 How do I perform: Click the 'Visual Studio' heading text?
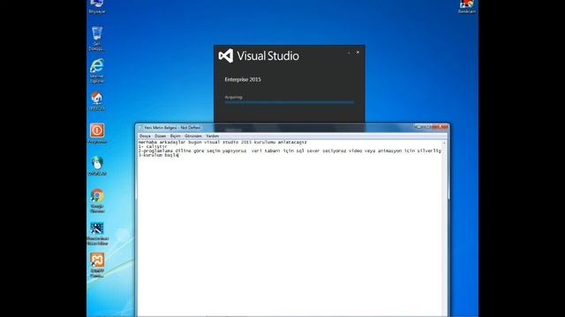pos(267,56)
